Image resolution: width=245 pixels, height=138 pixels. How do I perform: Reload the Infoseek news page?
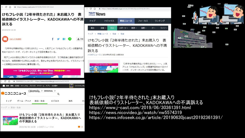point(91,9)
